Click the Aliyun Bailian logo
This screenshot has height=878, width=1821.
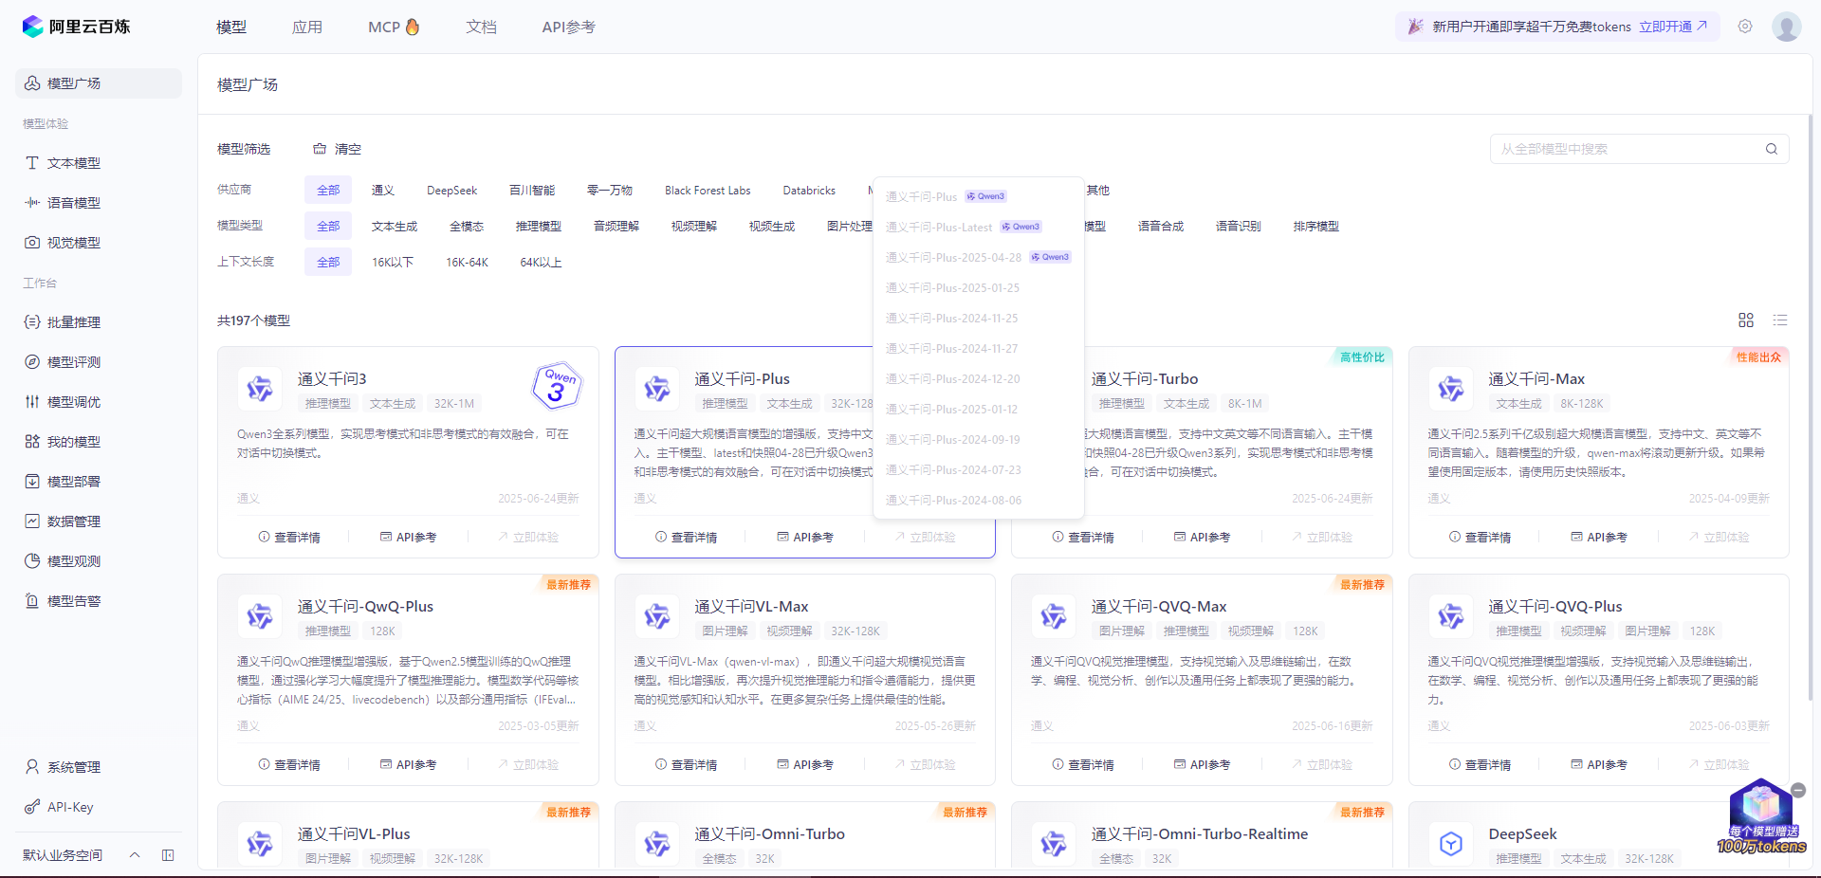click(76, 27)
